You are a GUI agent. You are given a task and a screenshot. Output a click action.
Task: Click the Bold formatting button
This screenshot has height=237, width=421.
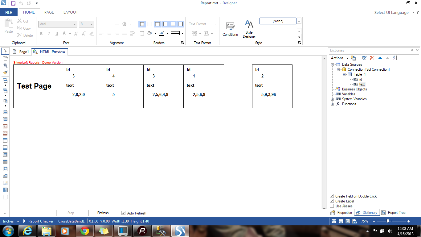[41, 34]
